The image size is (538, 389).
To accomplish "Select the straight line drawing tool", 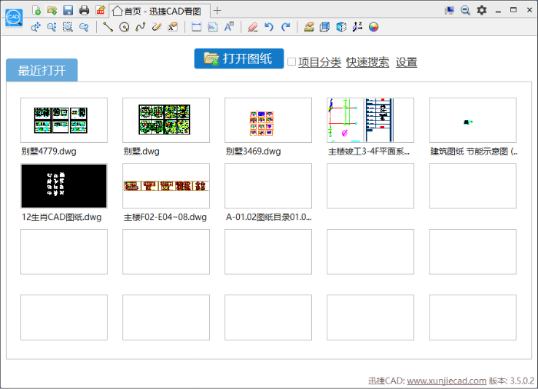I will click(x=108, y=27).
